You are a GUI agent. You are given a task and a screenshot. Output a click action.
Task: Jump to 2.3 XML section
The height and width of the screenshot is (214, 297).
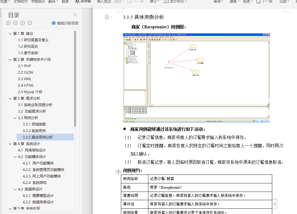(25, 79)
